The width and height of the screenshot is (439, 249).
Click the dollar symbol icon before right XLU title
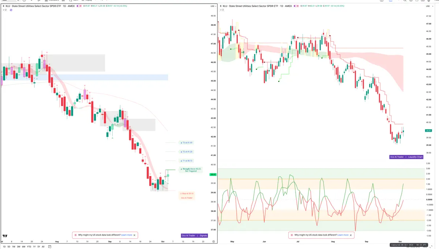point(221,6)
